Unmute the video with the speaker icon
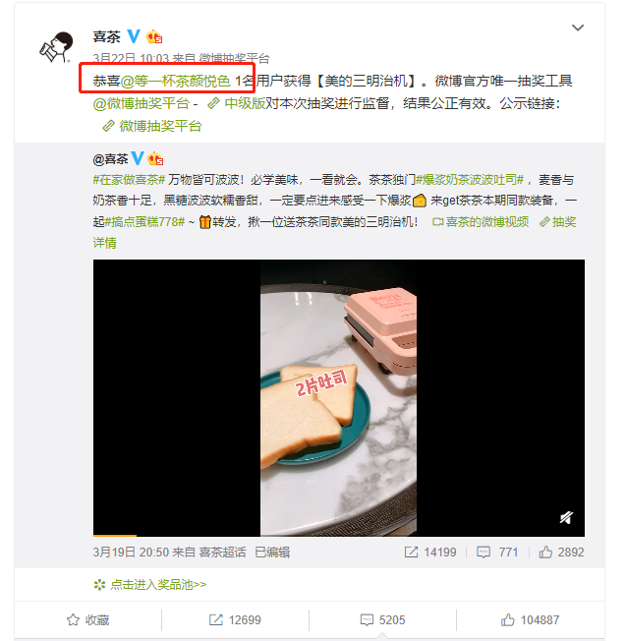 (x=566, y=518)
